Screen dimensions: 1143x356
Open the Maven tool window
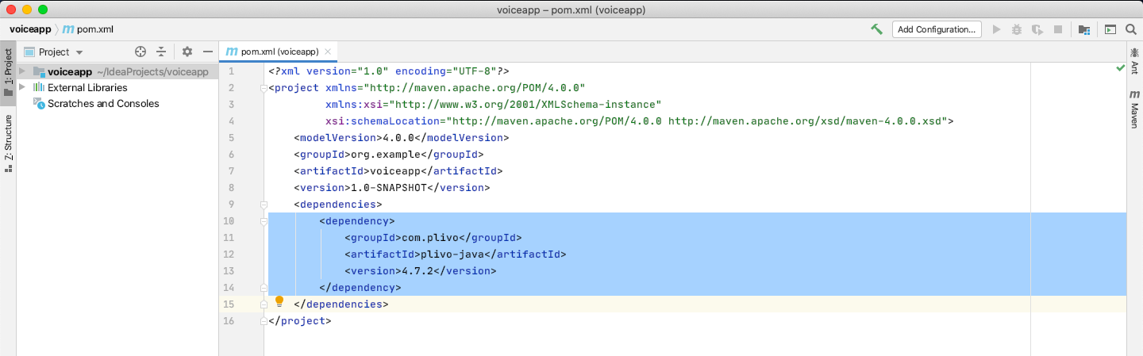(1134, 109)
